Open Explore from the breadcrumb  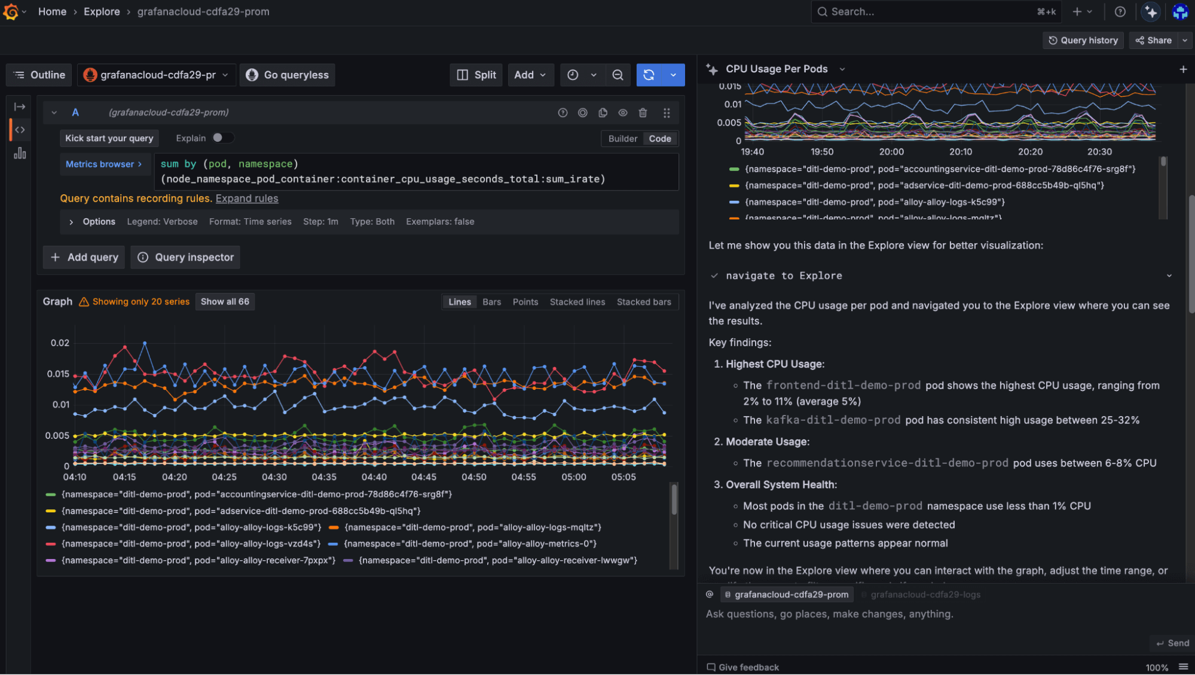102,11
